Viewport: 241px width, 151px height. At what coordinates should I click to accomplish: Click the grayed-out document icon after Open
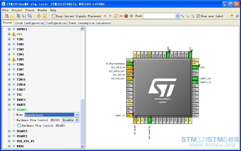[x=18, y=16]
